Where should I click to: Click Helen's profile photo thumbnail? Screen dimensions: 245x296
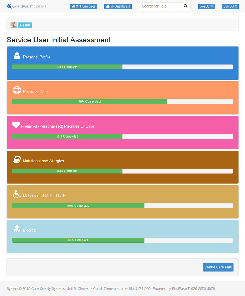click(x=14, y=25)
